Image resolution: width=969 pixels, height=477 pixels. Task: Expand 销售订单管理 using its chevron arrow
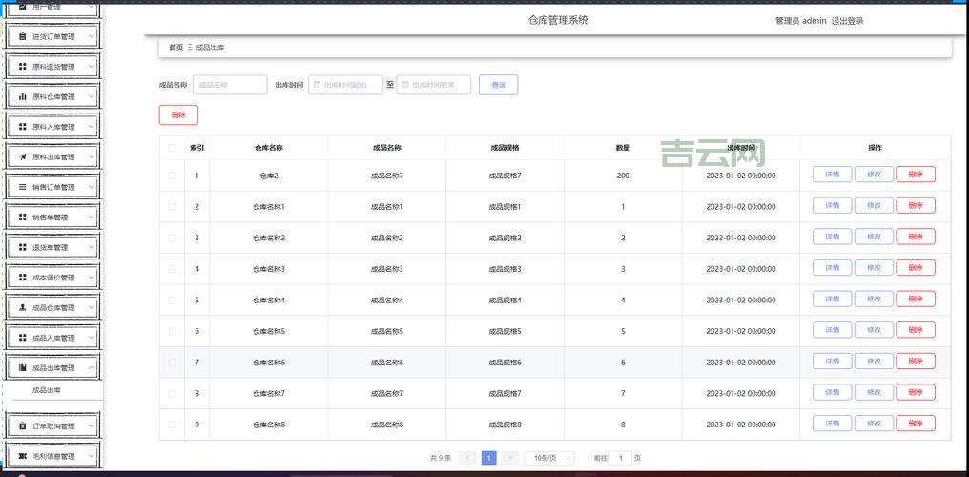[92, 187]
